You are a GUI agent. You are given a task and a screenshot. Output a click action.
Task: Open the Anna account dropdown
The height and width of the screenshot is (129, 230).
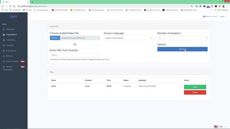tap(223, 16)
